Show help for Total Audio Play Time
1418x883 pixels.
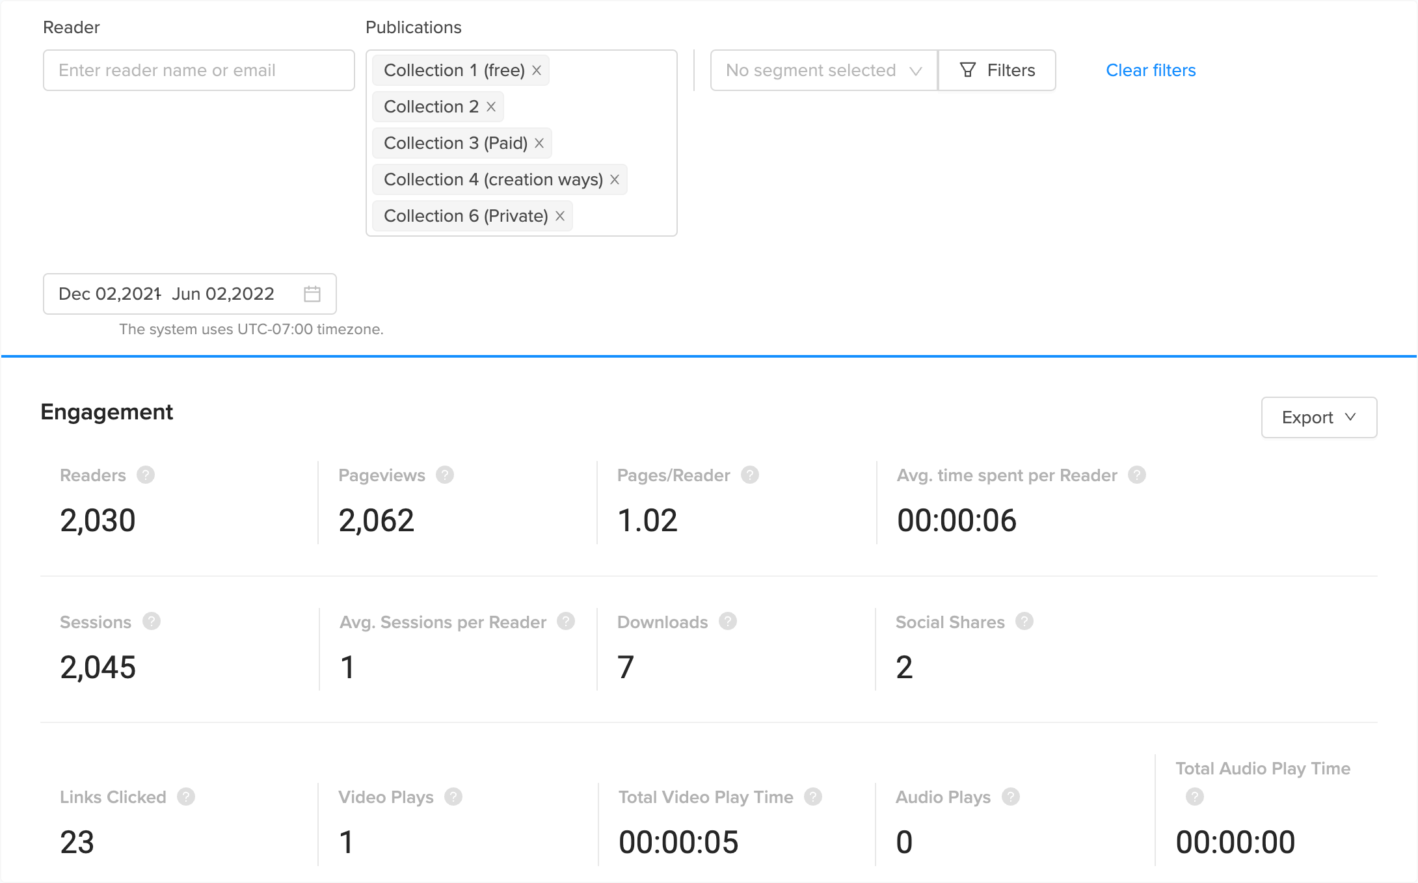[x=1194, y=797]
